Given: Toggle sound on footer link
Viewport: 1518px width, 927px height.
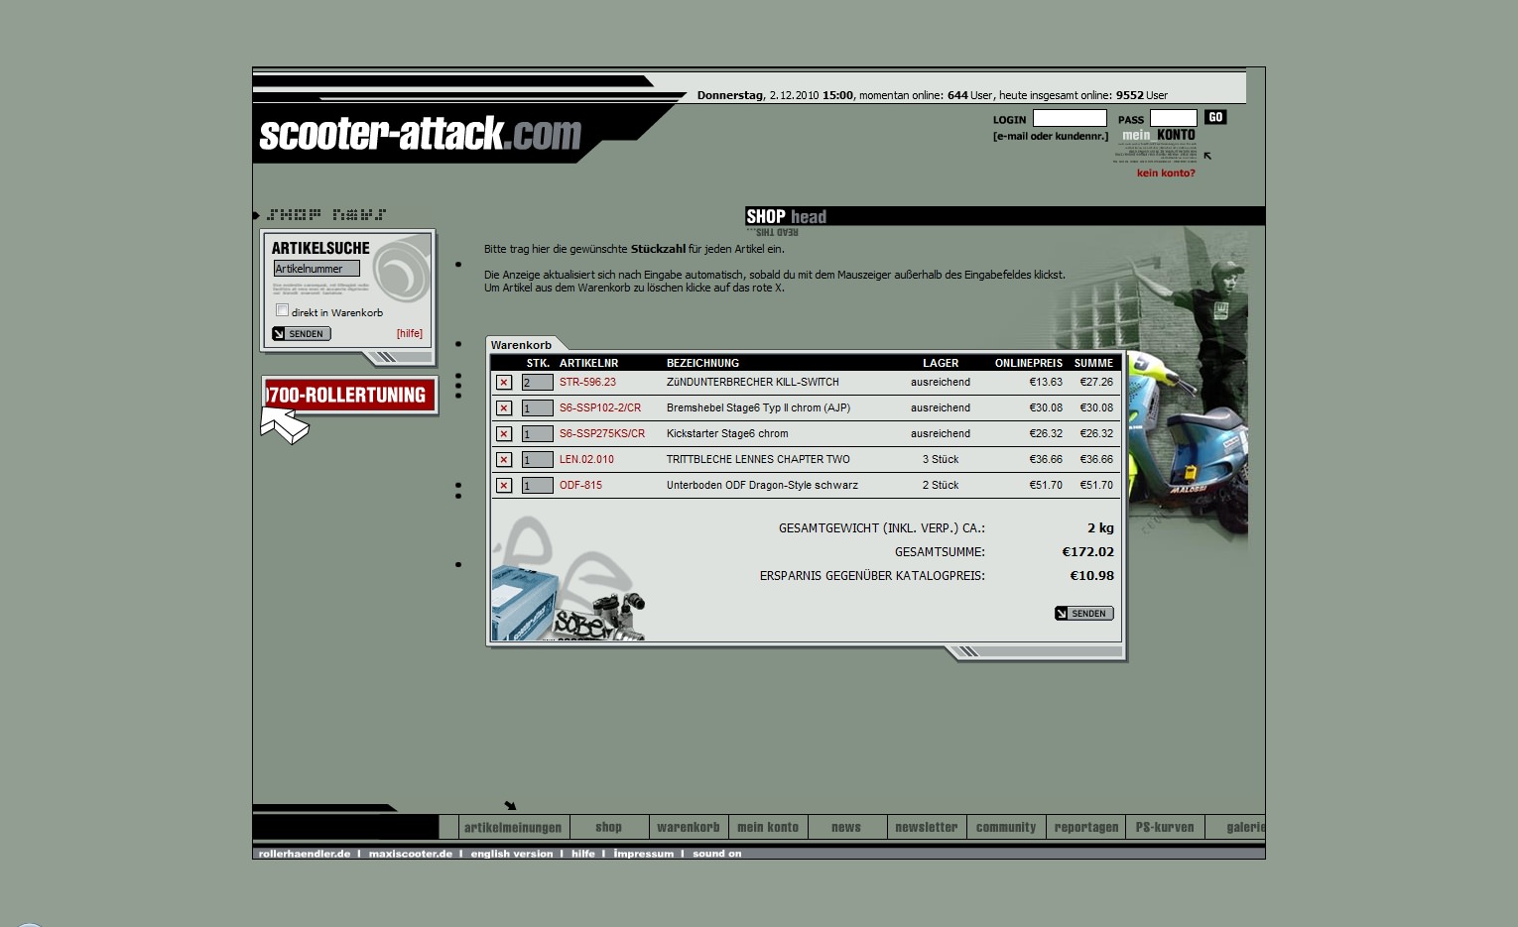Looking at the screenshot, I should [717, 854].
